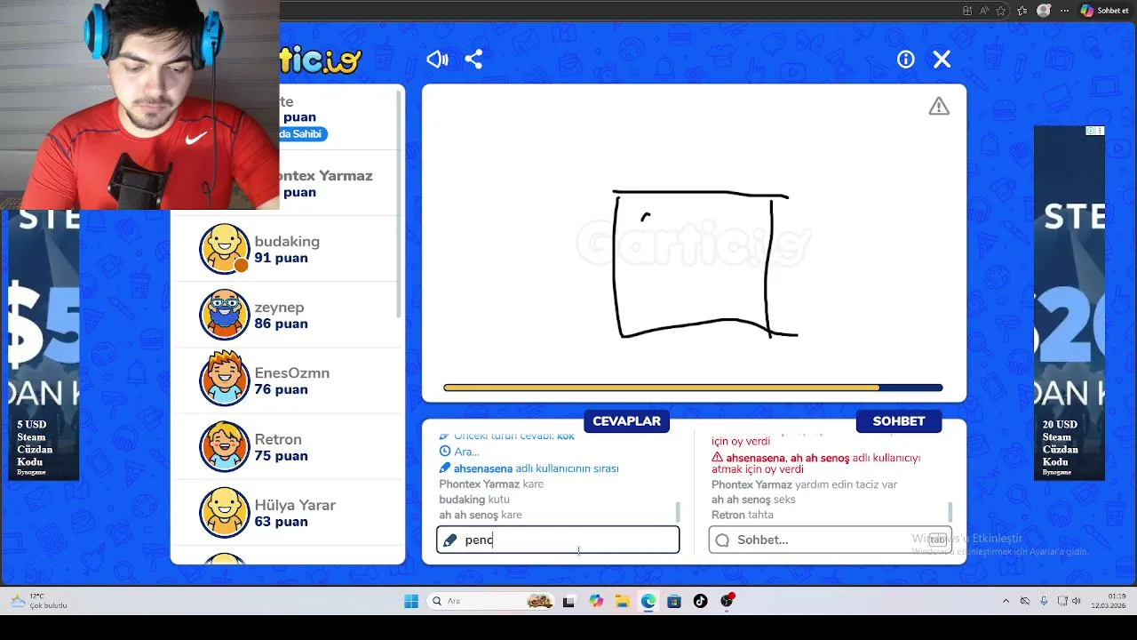1137x640 pixels.
Task: Close the game room with X
Action: pyautogui.click(x=942, y=60)
